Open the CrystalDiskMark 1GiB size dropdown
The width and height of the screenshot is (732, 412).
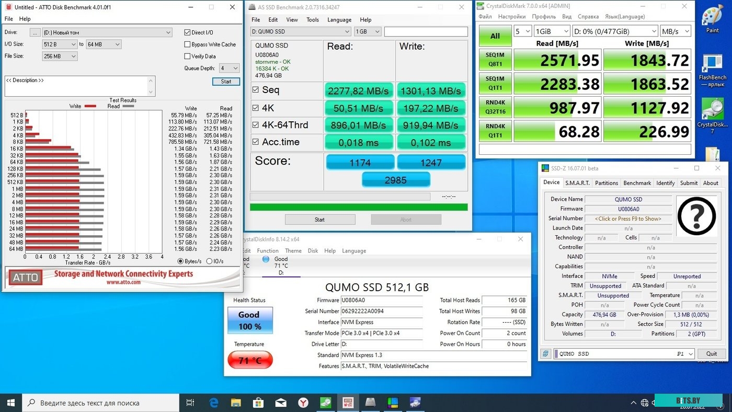(552, 31)
